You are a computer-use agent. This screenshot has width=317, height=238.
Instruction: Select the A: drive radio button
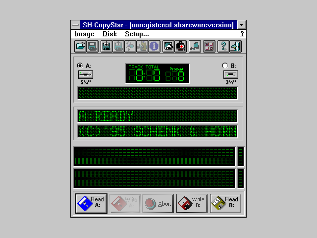tap(80, 65)
